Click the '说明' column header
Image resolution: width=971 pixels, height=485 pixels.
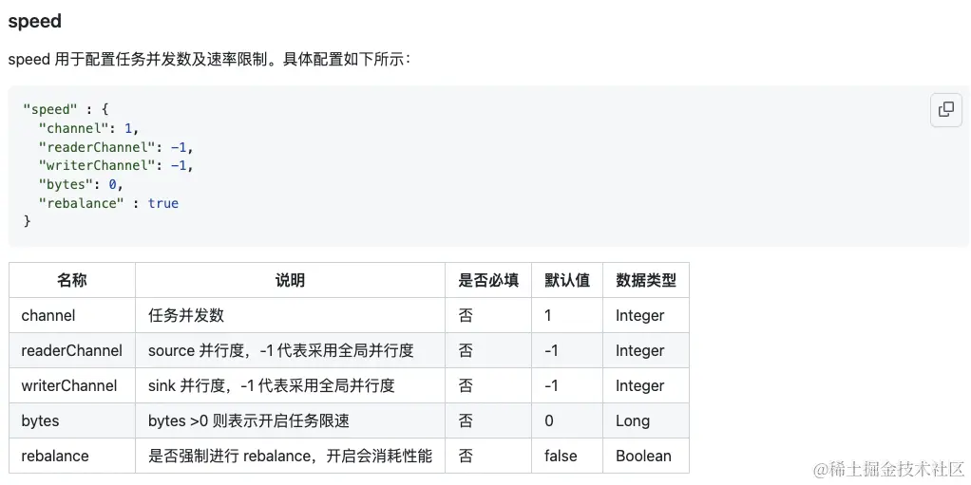point(290,280)
